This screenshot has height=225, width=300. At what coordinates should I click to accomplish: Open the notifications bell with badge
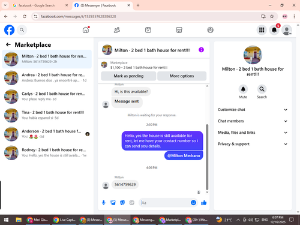point(274,30)
